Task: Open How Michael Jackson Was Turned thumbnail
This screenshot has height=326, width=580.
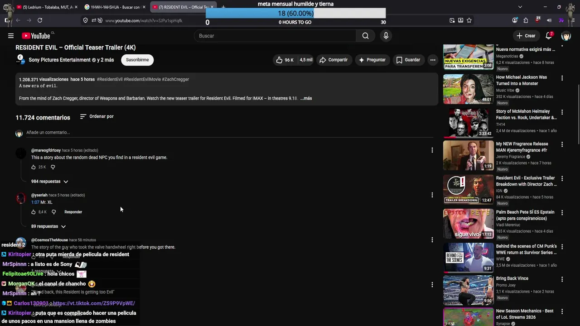Action: tap(468, 89)
